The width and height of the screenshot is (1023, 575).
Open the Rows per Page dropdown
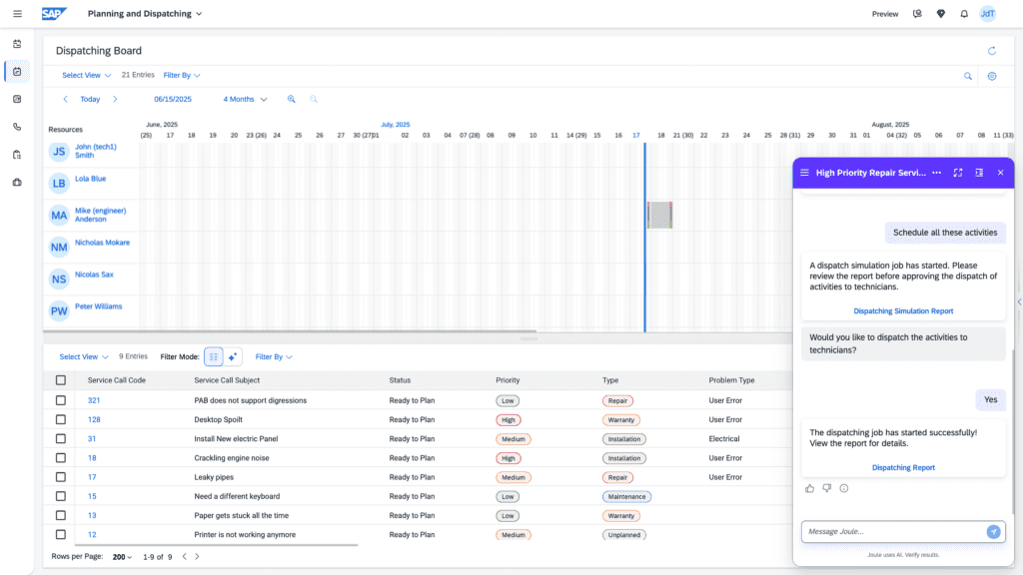click(x=123, y=557)
